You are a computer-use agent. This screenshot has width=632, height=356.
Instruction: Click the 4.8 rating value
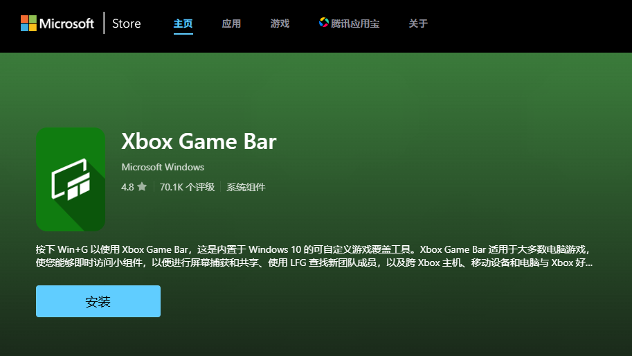[x=127, y=187]
